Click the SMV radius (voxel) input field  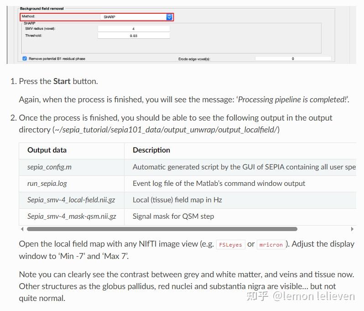point(134,29)
